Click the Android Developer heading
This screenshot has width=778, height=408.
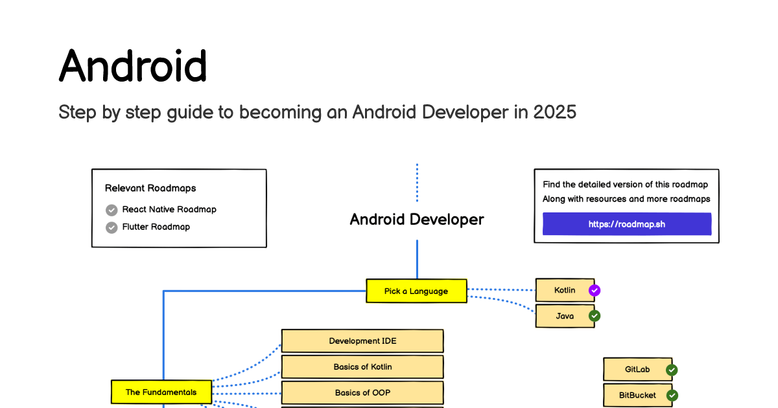417,220
